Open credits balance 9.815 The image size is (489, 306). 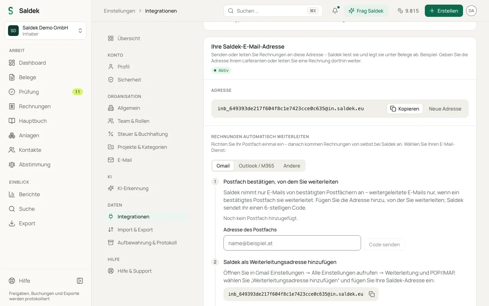tap(408, 11)
